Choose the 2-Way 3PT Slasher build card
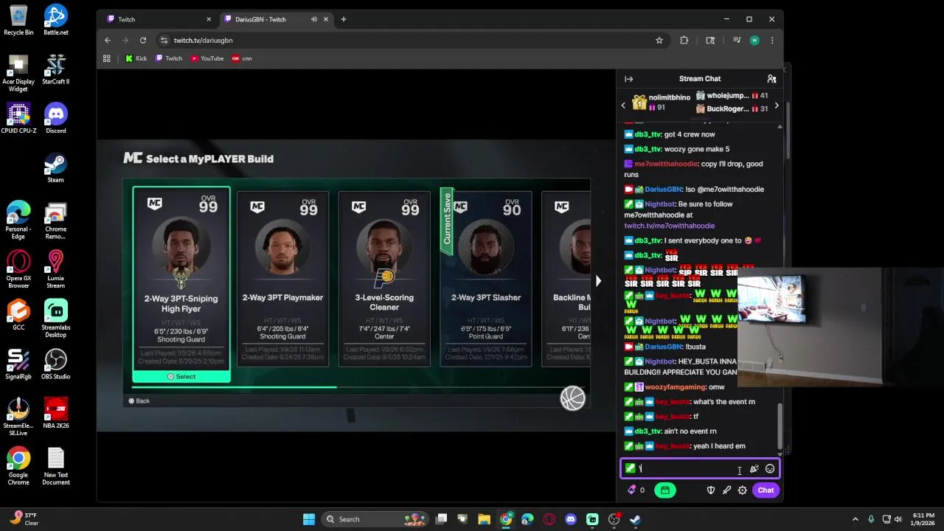This screenshot has height=531, width=944. point(486,278)
